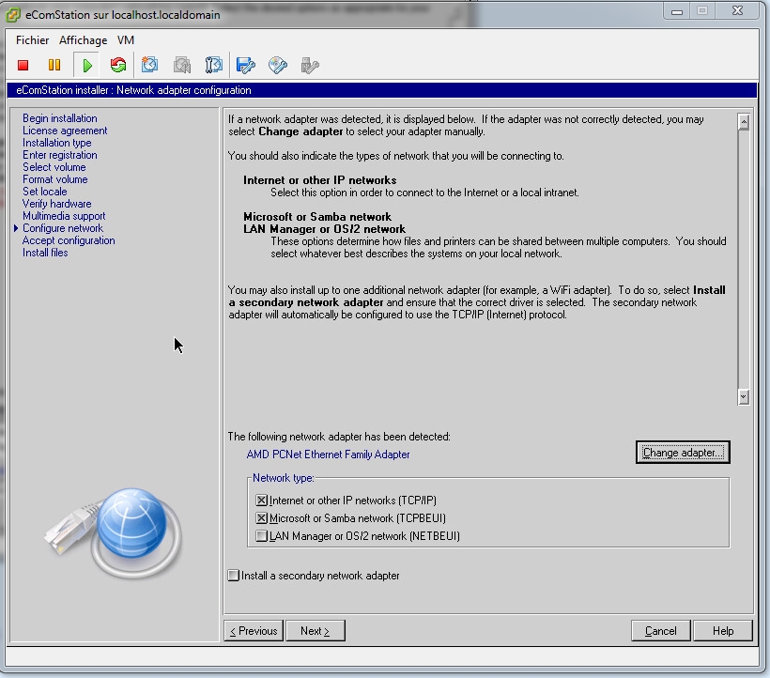Click the Change adapter button
Screen dimensions: 770x678
[x=683, y=453]
